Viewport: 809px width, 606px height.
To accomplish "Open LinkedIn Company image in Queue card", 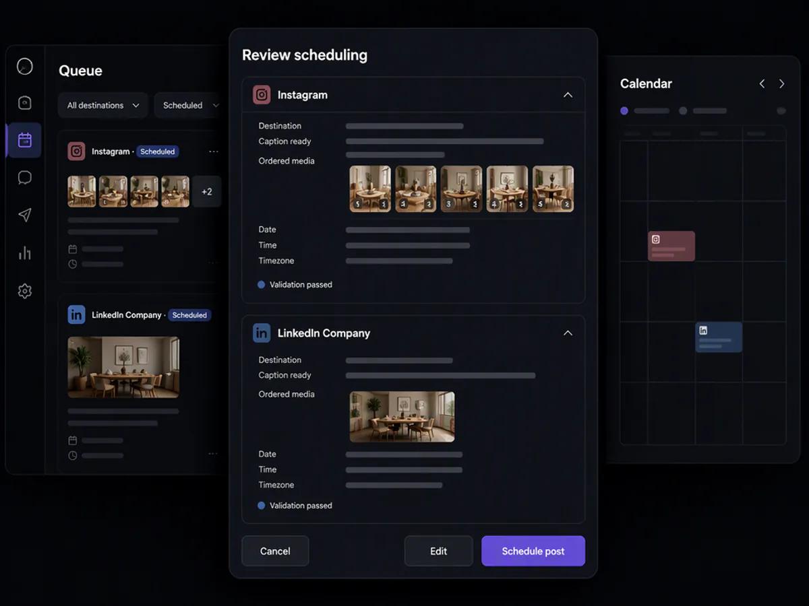I will 123,367.
